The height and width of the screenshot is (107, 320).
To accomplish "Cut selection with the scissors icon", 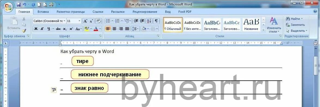I will coord(24,19).
